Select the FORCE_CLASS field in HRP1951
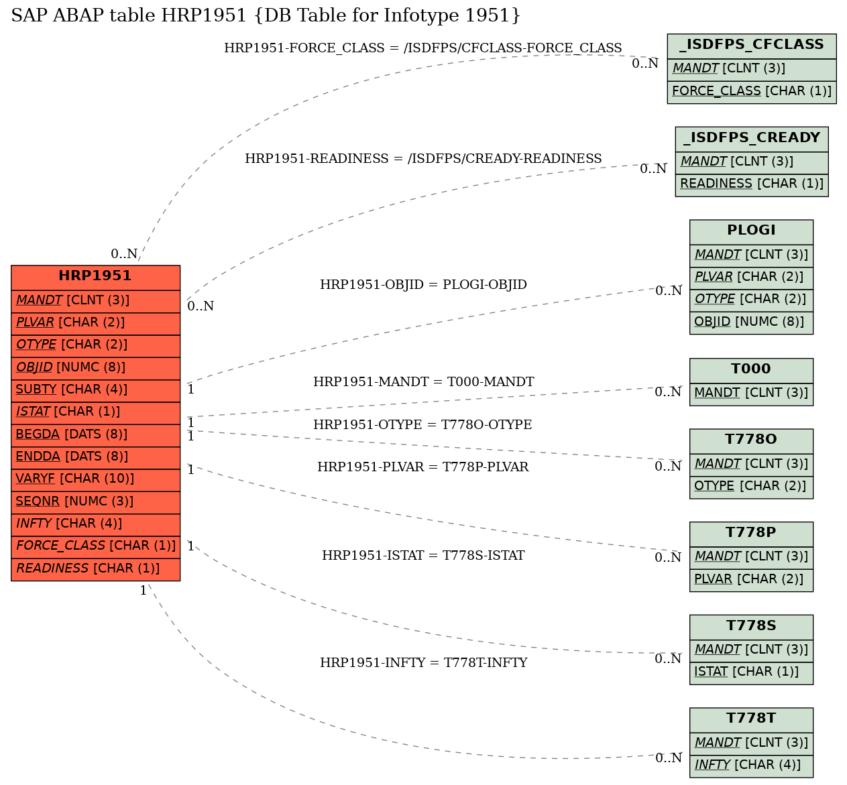The width and height of the screenshot is (847, 785). 95,546
